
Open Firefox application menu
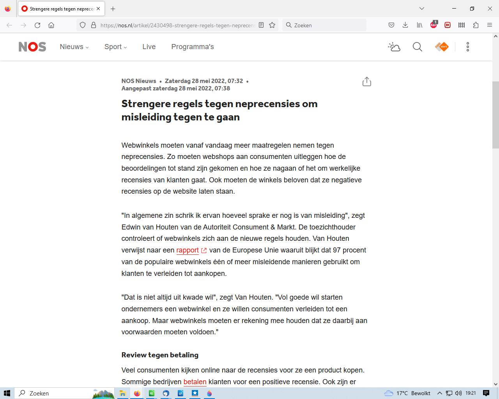tap(490, 25)
